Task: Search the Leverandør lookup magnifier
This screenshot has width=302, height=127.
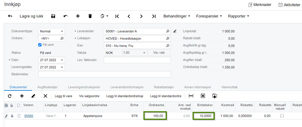Action: pyautogui.click(x=168, y=31)
